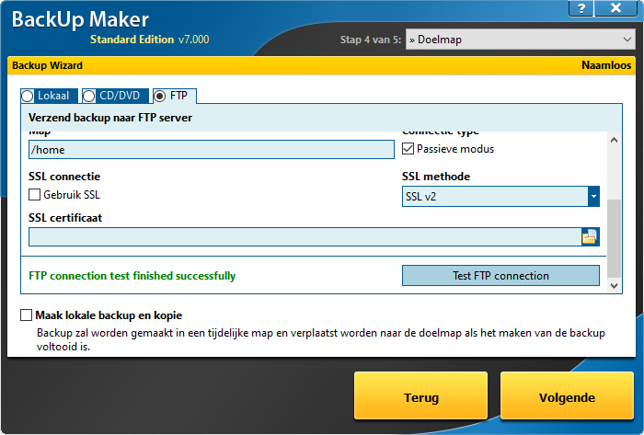Expand the SSL methode dropdown
This screenshot has height=435, width=644.
tap(593, 197)
